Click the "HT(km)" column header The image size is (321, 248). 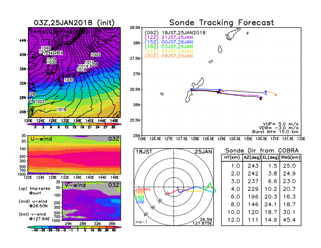click(x=232, y=157)
